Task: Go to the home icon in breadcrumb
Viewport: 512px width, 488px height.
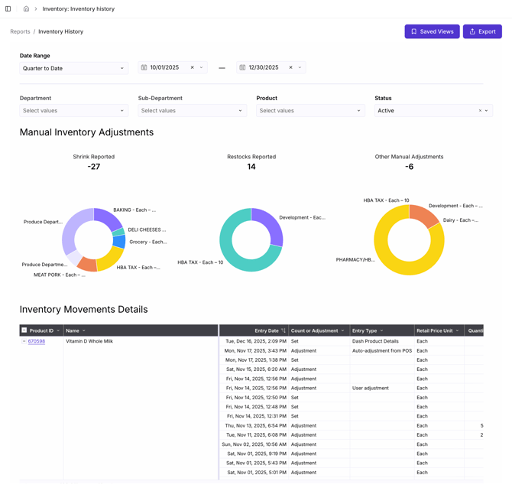Action: coord(26,9)
